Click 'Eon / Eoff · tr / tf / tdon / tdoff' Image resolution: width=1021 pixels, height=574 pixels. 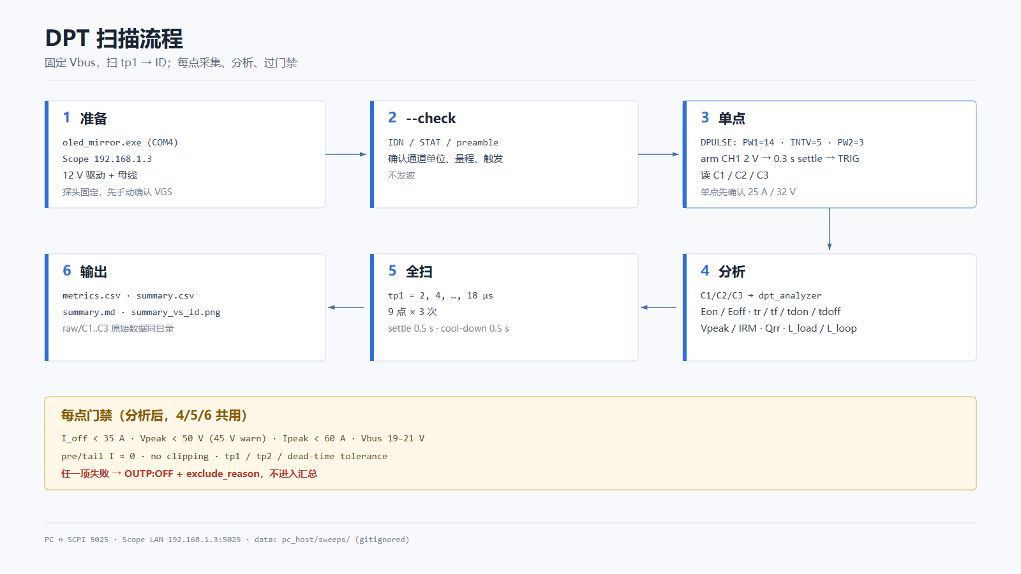click(x=770, y=312)
